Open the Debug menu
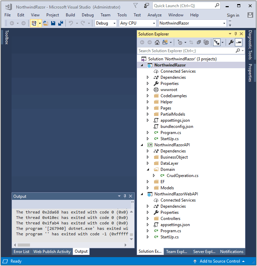This screenshot has width=257, height=266. (x=88, y=15)
